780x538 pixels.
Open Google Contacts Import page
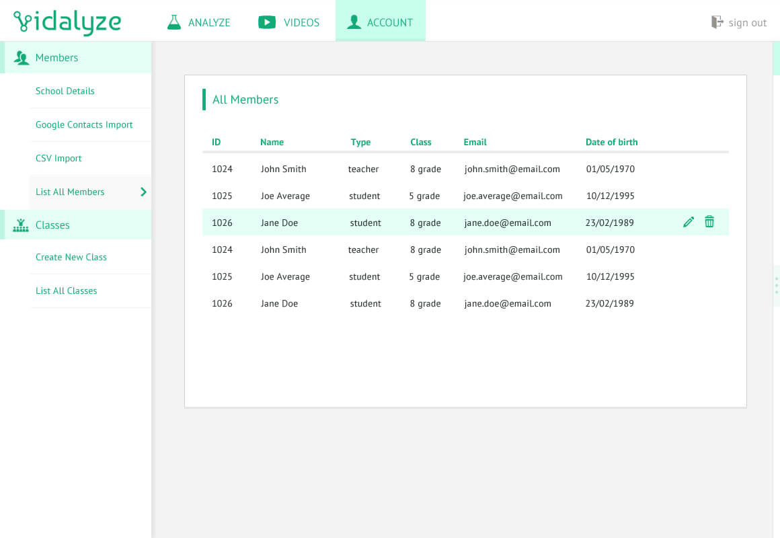point(84,124)
